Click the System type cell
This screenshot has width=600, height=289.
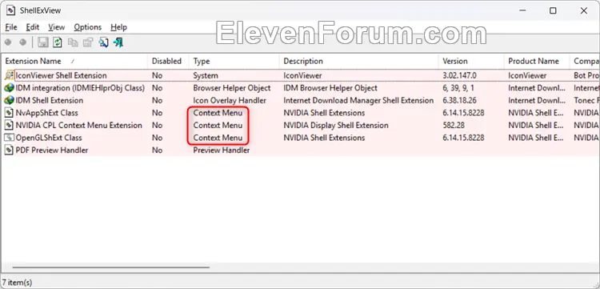coord(206,75)
